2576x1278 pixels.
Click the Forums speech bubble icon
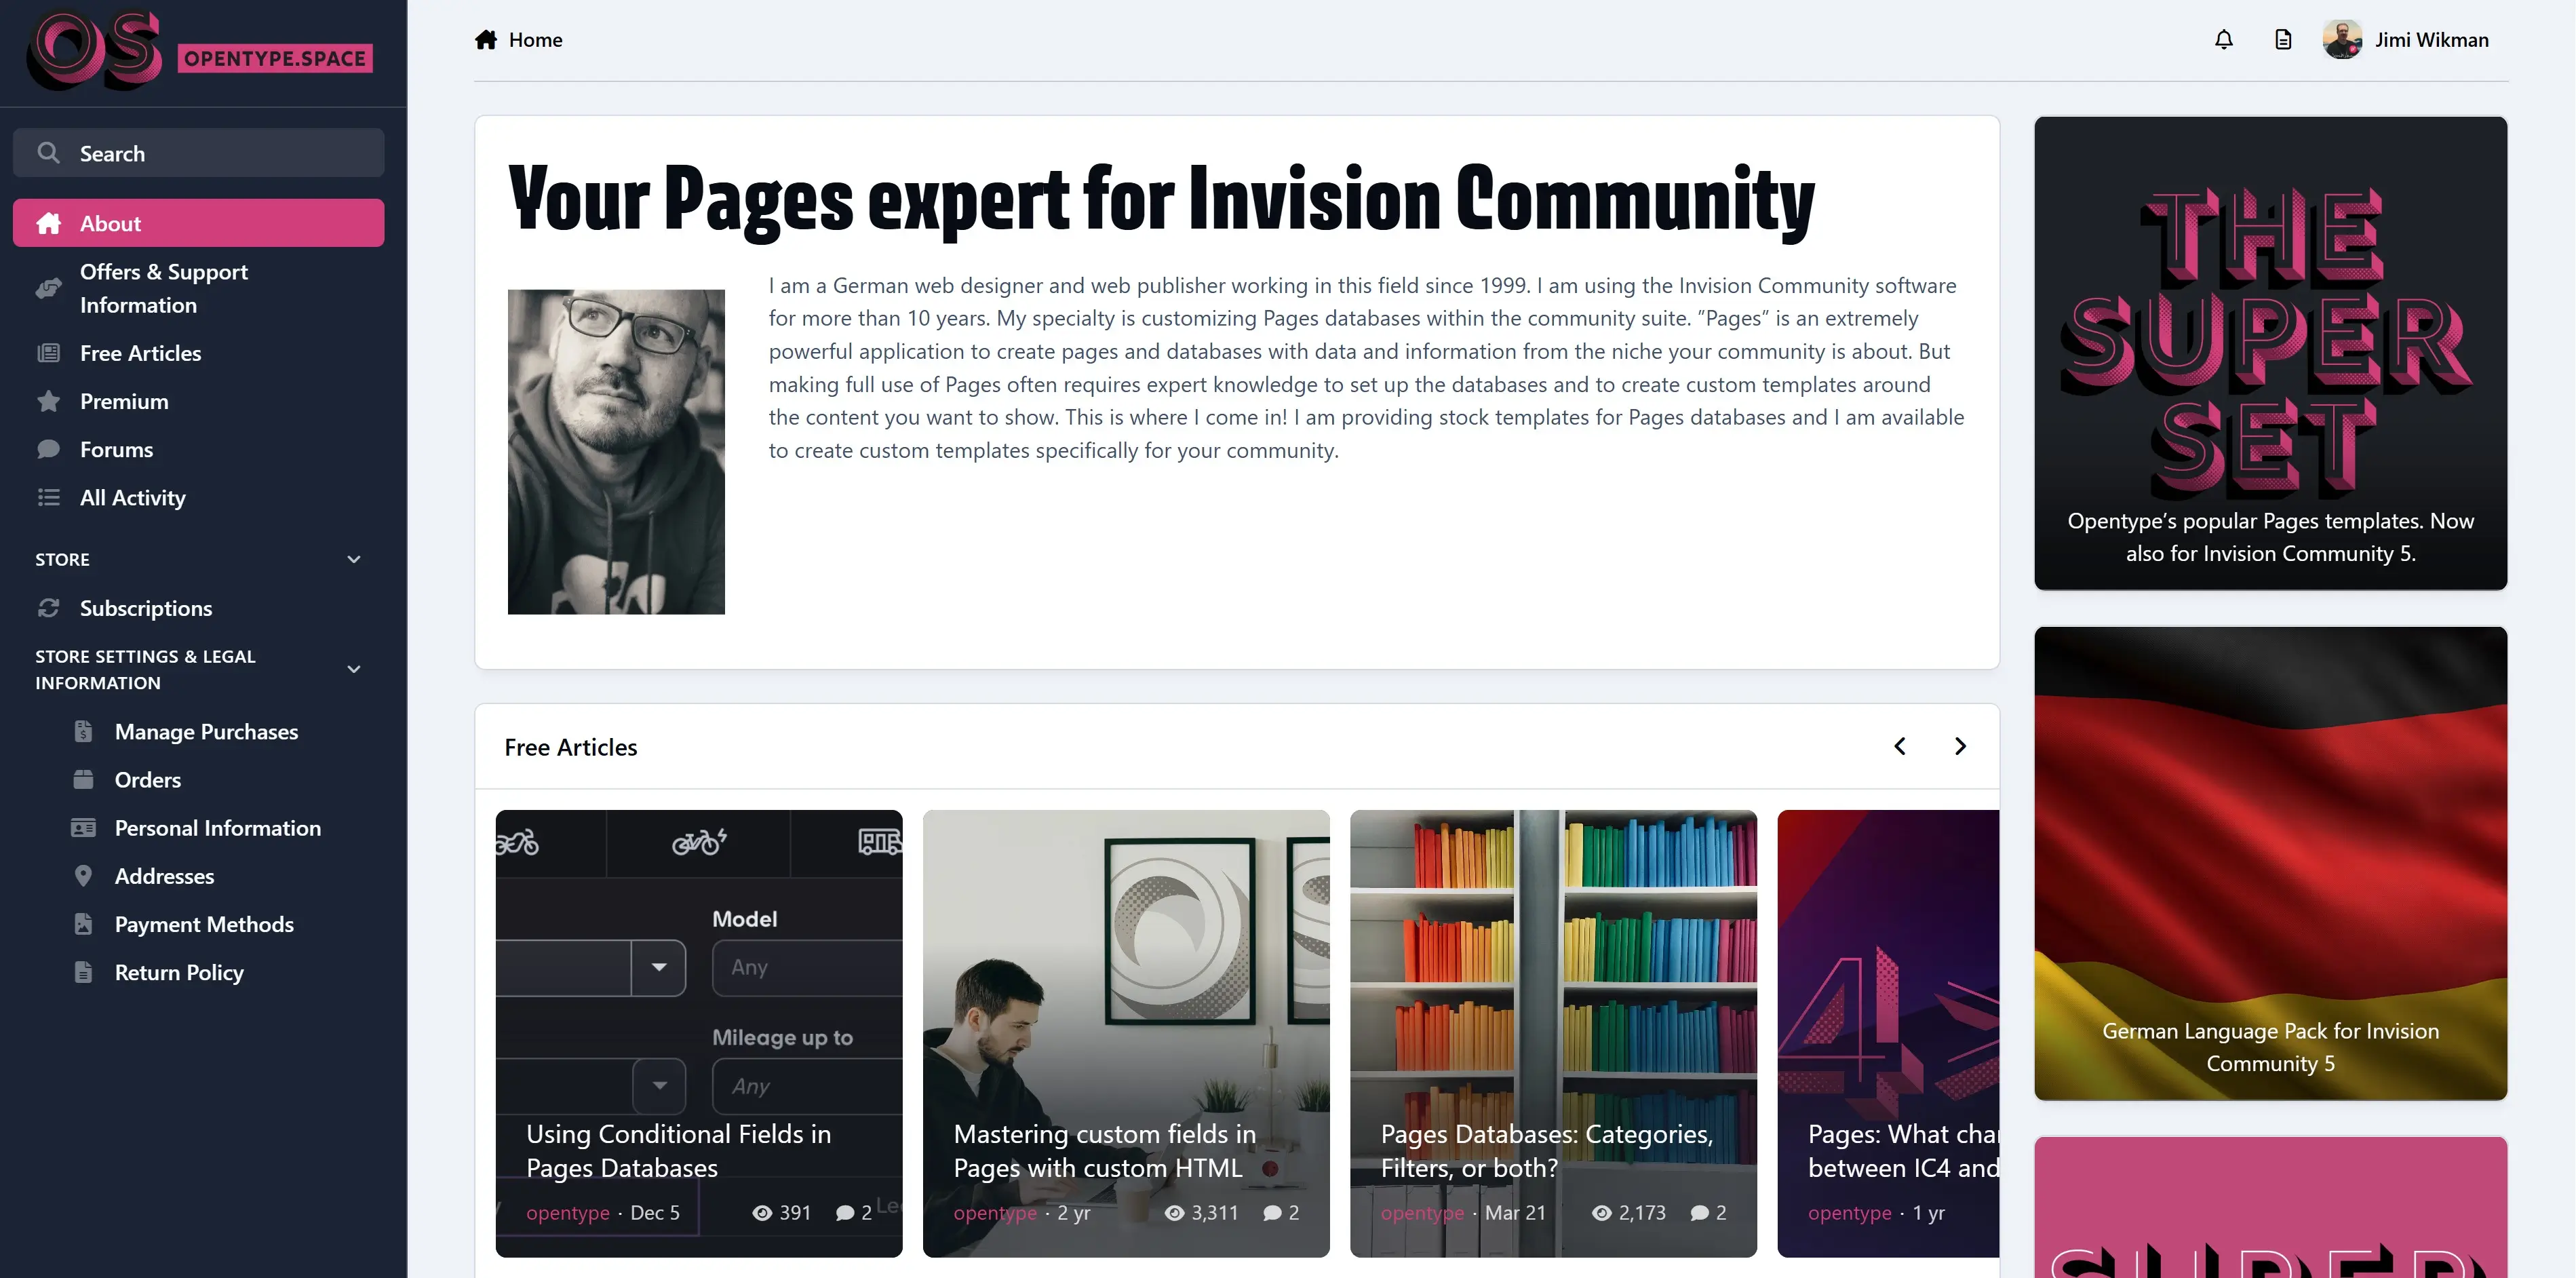click(48, 449)
